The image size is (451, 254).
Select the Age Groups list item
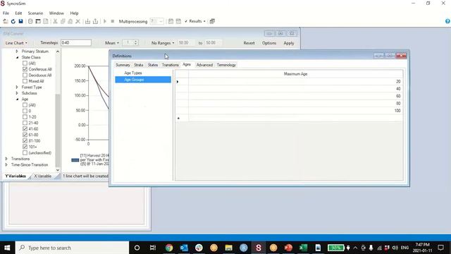coord(143,80)
